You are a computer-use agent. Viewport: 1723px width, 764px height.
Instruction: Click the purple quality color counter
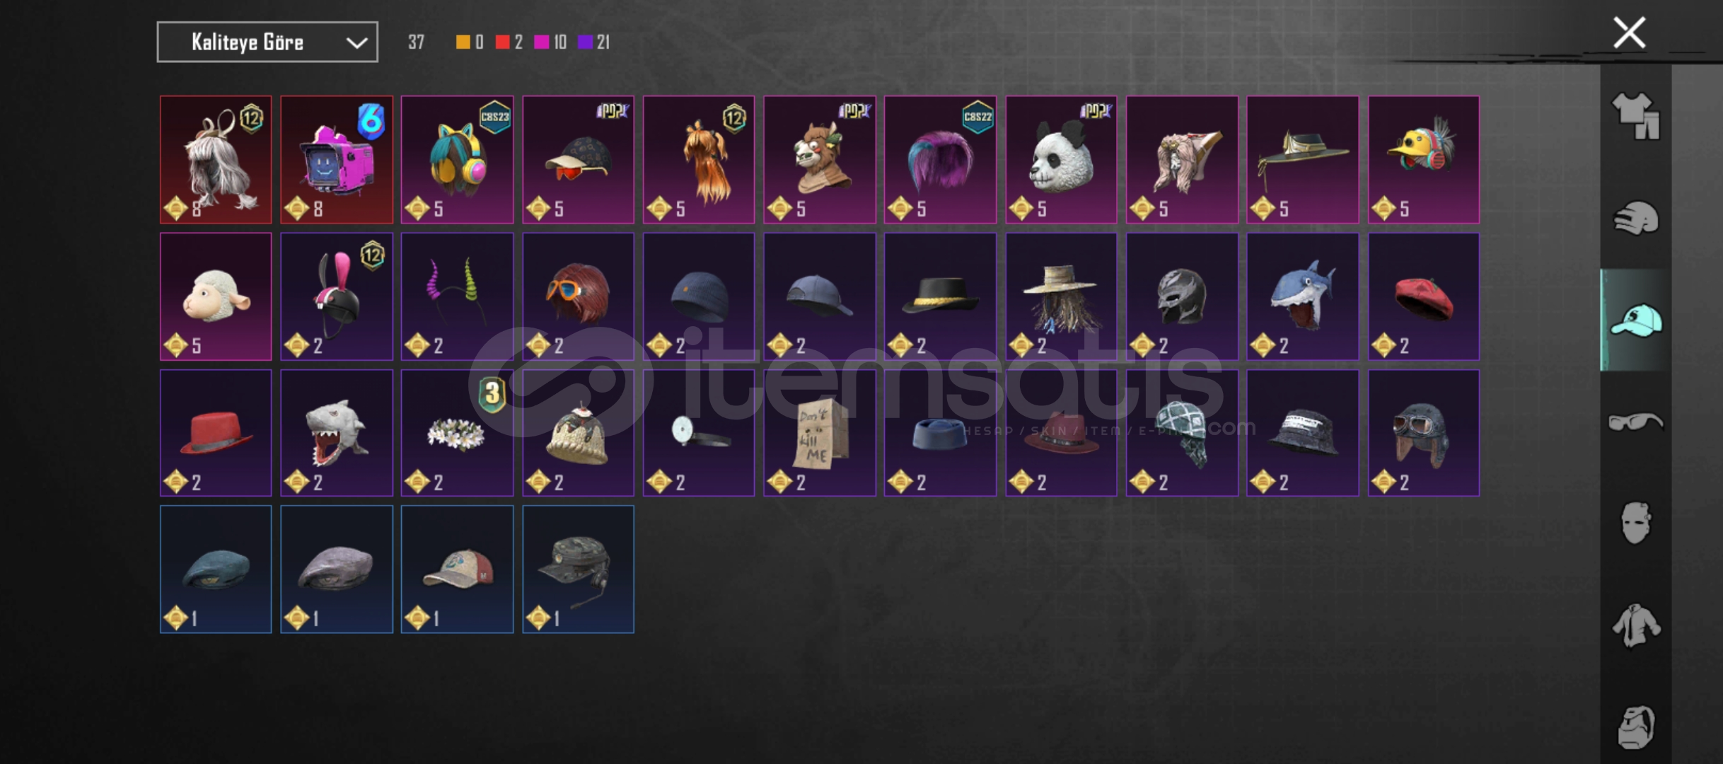click(594, 42)
